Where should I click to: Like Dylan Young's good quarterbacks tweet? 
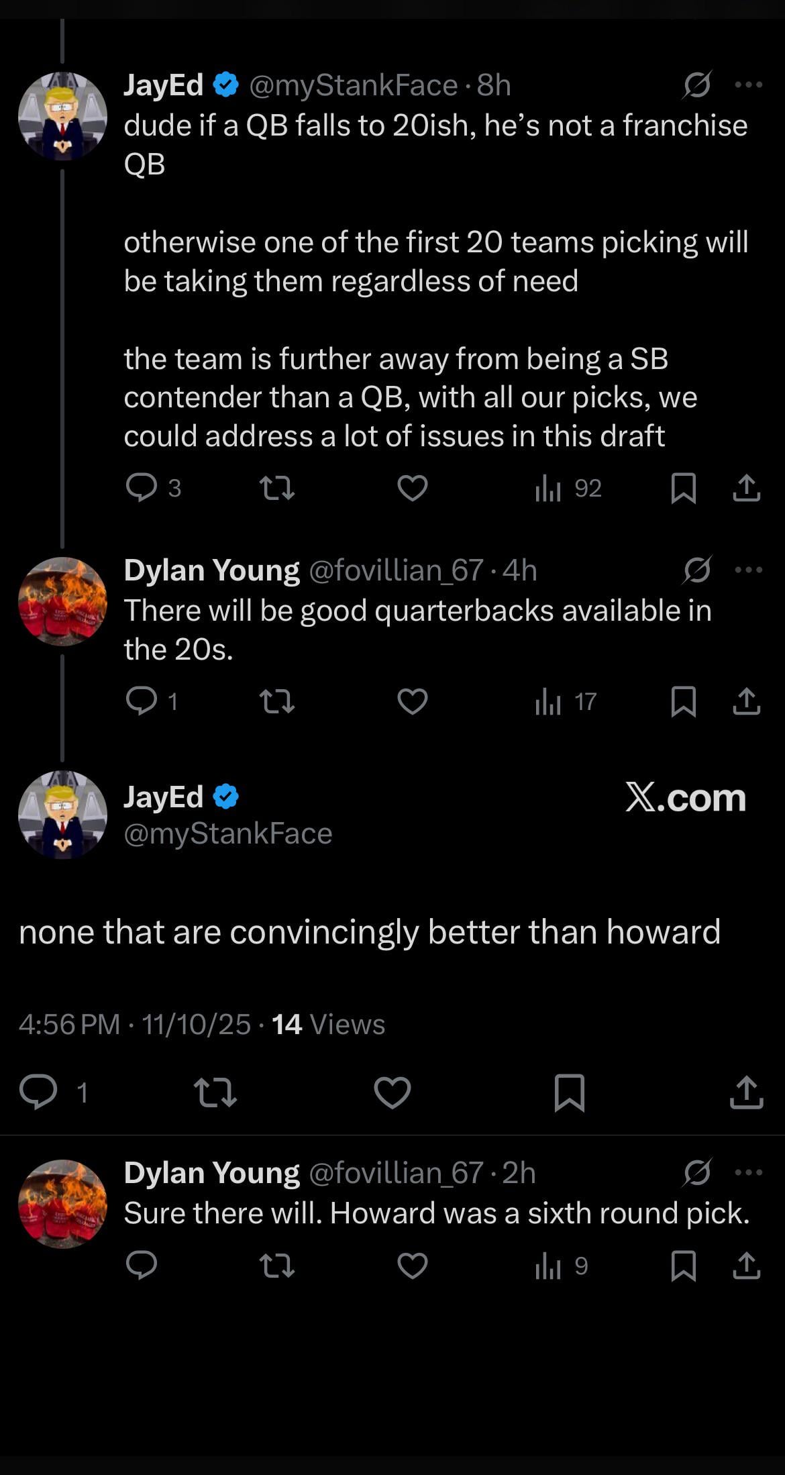pyautogui.click(x=412, y=701)
